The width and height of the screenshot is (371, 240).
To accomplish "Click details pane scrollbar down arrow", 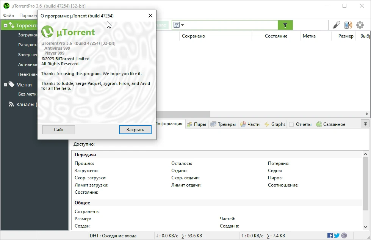I will pos(365,227).
